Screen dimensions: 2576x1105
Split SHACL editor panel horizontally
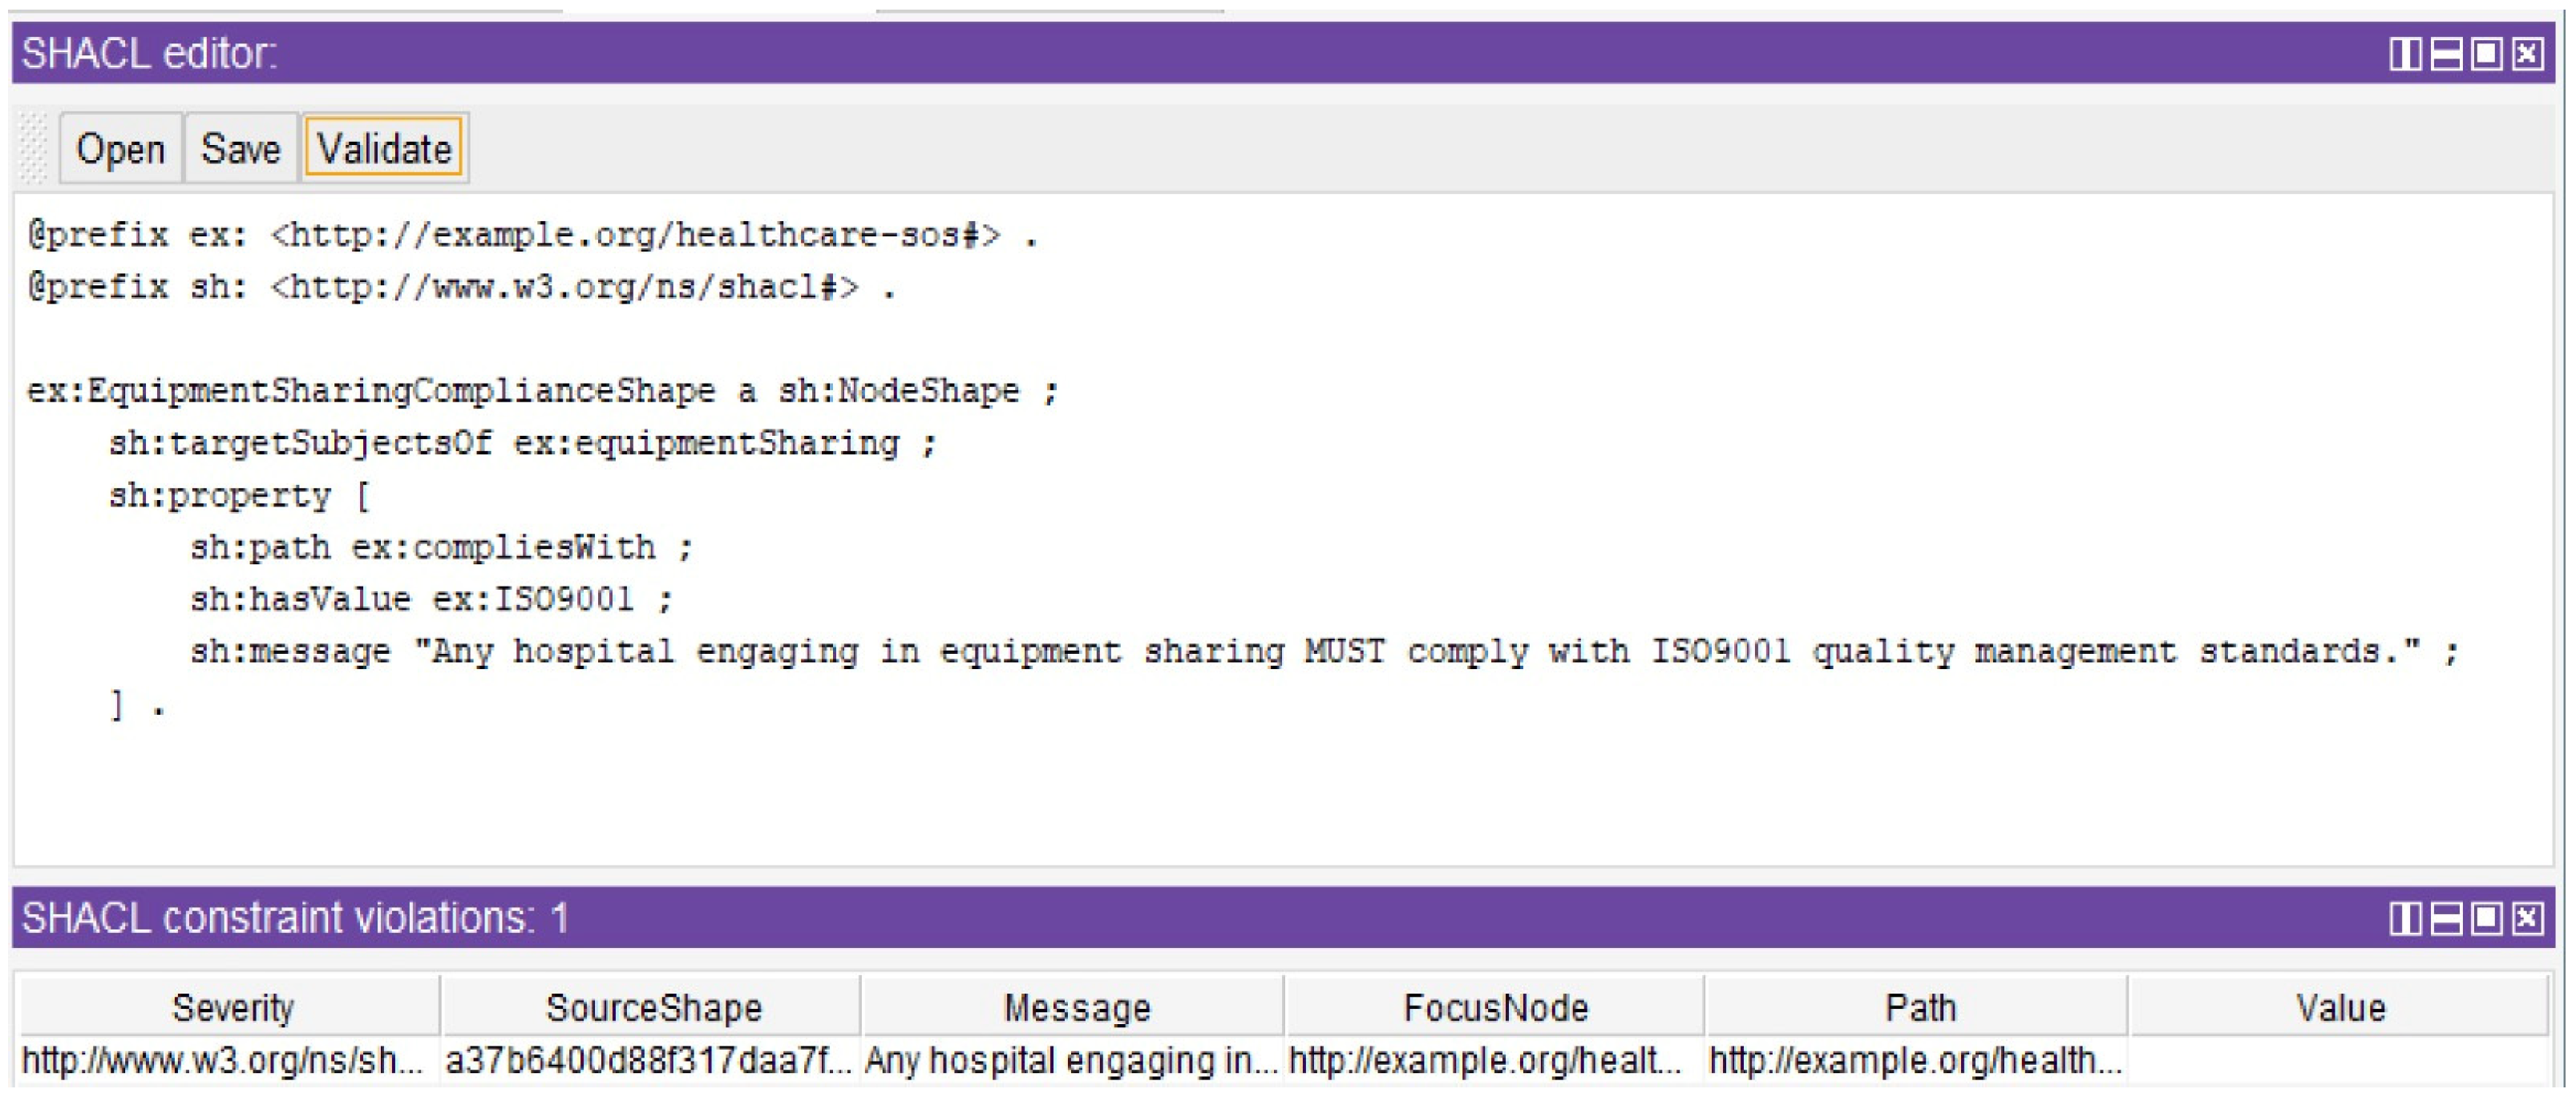(x=2446, y=53)
